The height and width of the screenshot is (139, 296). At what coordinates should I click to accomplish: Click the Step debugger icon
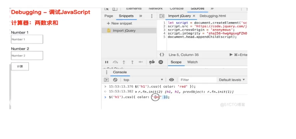point(141,62)
